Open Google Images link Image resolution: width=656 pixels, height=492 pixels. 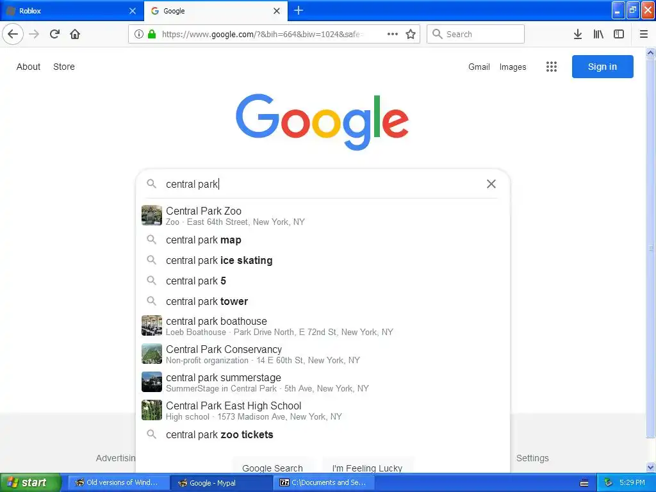coord(512,67)
